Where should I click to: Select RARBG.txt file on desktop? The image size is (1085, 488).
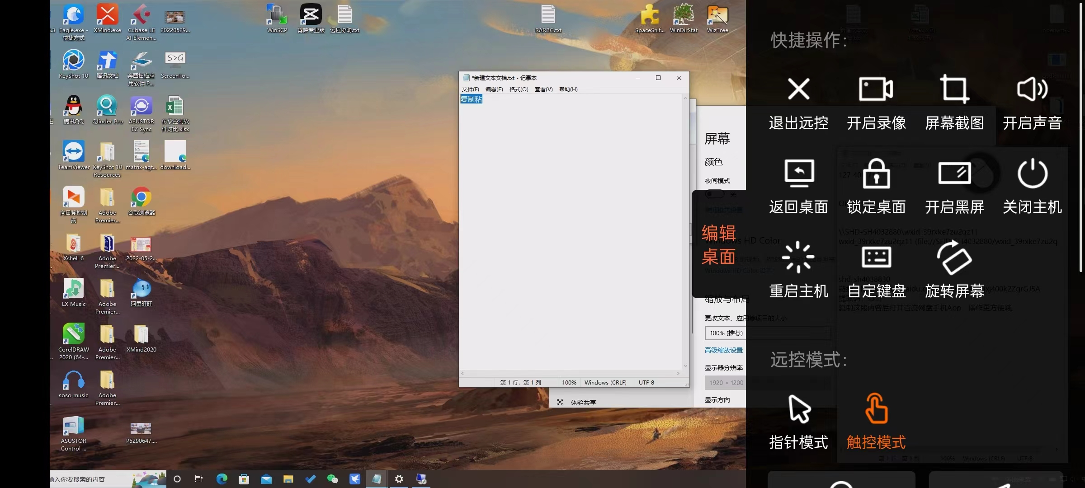[x=548, y=19]
